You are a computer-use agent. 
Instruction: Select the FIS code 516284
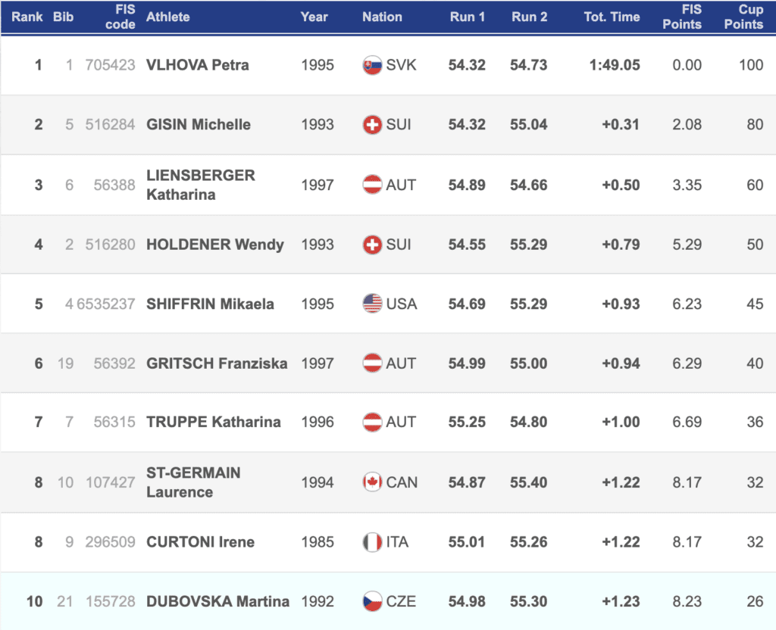(111, 125)
